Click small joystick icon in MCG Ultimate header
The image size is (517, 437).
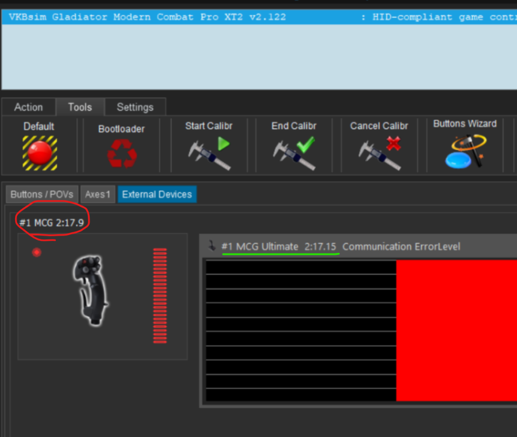[212, 246]
